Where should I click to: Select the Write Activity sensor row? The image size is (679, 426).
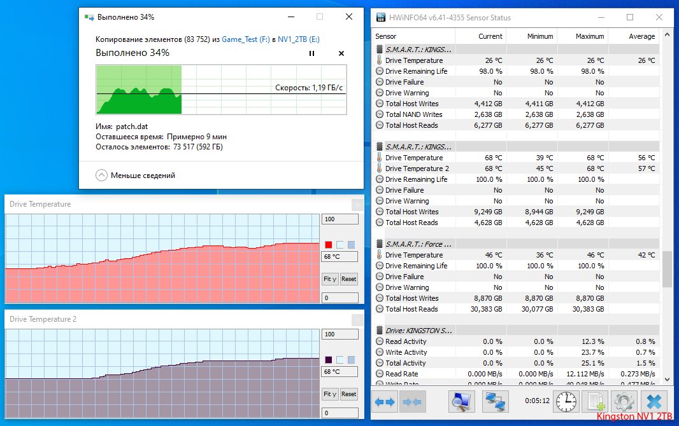pyautogui.click(x=516, y=352)
